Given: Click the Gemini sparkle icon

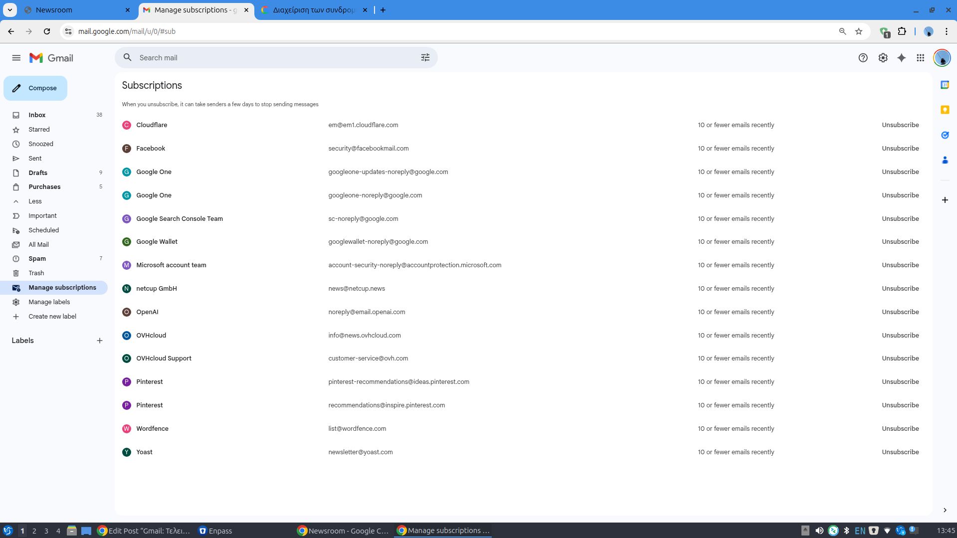Looking at the screenshot, I should (x=901, y=58).
